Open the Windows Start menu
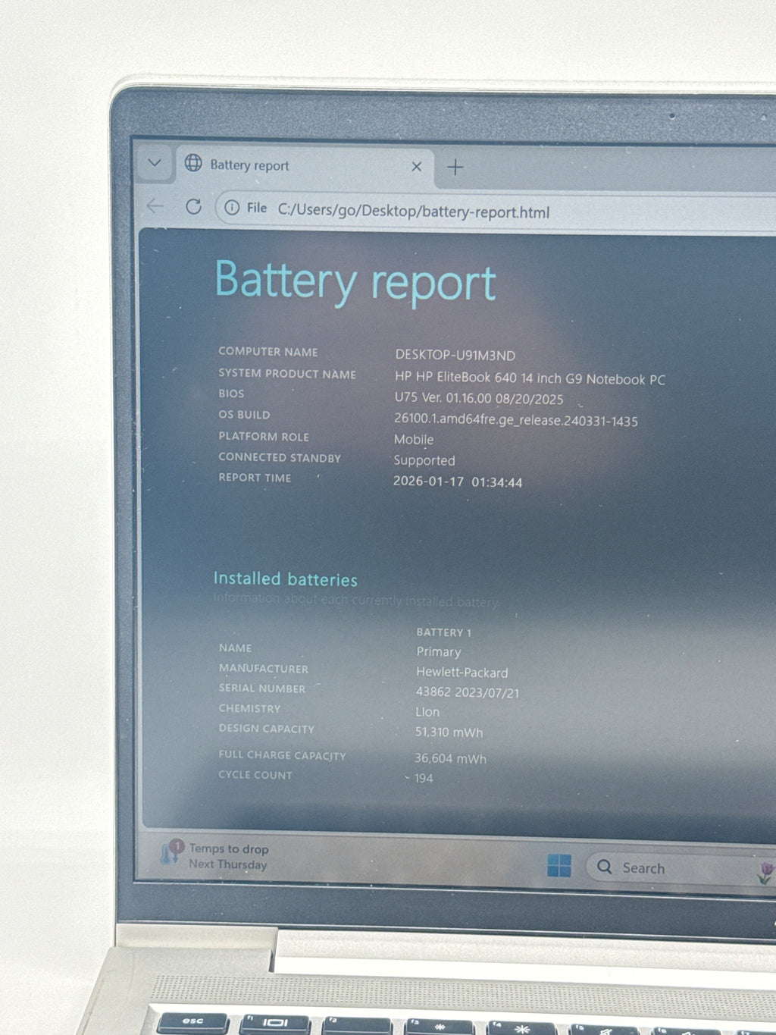 coord(559,864)
